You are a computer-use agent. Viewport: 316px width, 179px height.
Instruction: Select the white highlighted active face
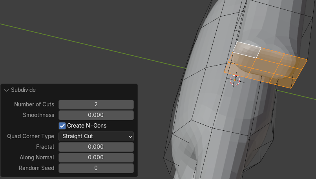click(247, 50)
